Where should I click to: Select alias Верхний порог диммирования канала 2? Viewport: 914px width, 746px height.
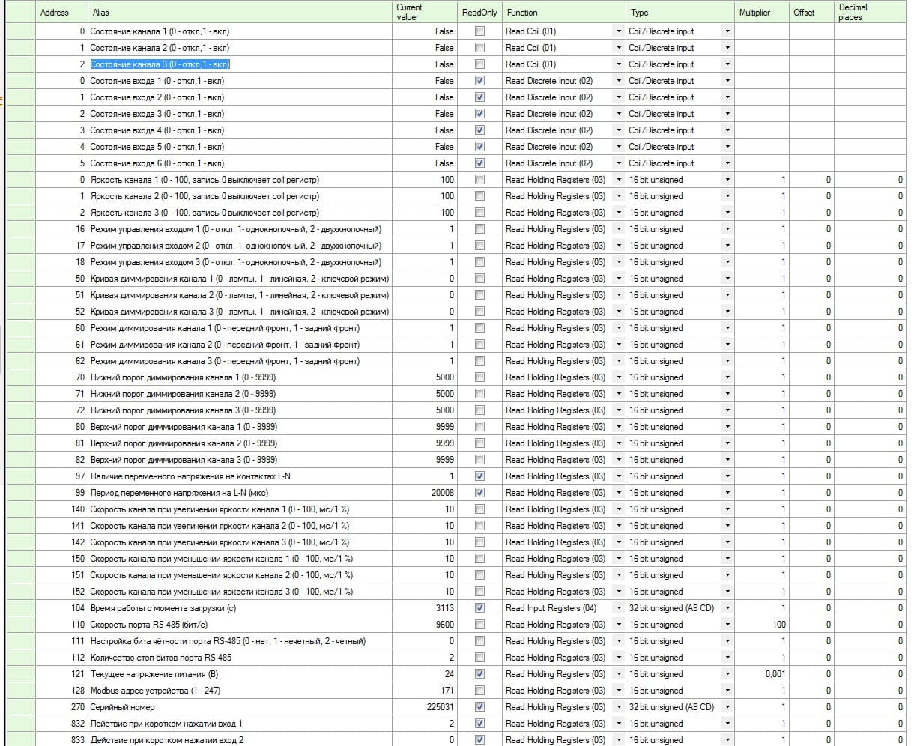(240, 443)
